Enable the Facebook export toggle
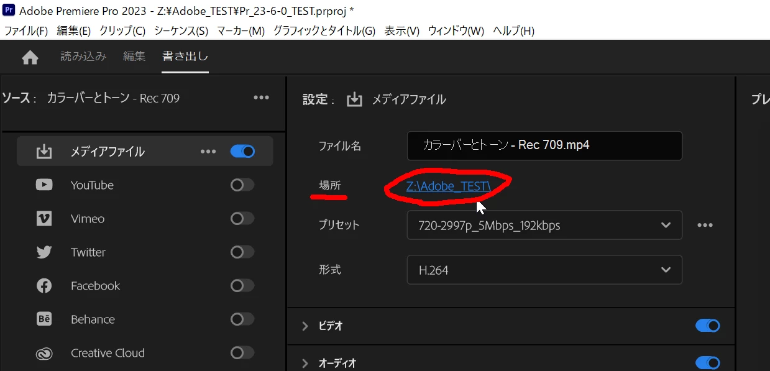The height and width of the screenshot is (371, 770). point(242,285)
